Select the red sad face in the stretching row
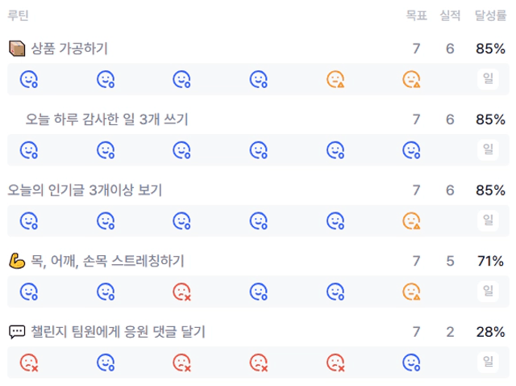The image size is (516, 386). (182, 292)
